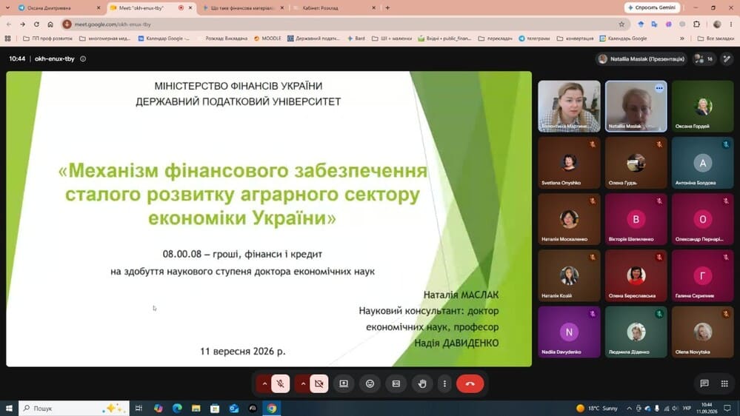
Task: Open the MOODLE bookmark
Action: (x=267, y=38)
